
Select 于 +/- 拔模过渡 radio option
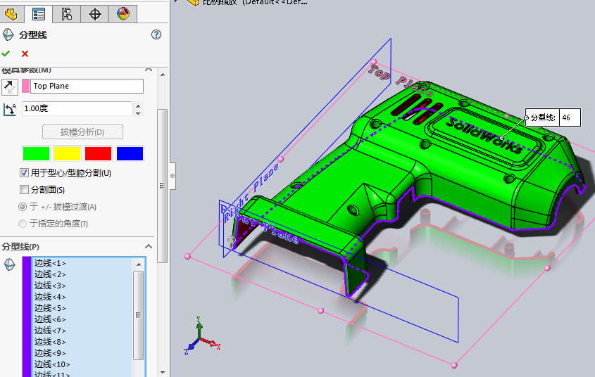(23, 207)
